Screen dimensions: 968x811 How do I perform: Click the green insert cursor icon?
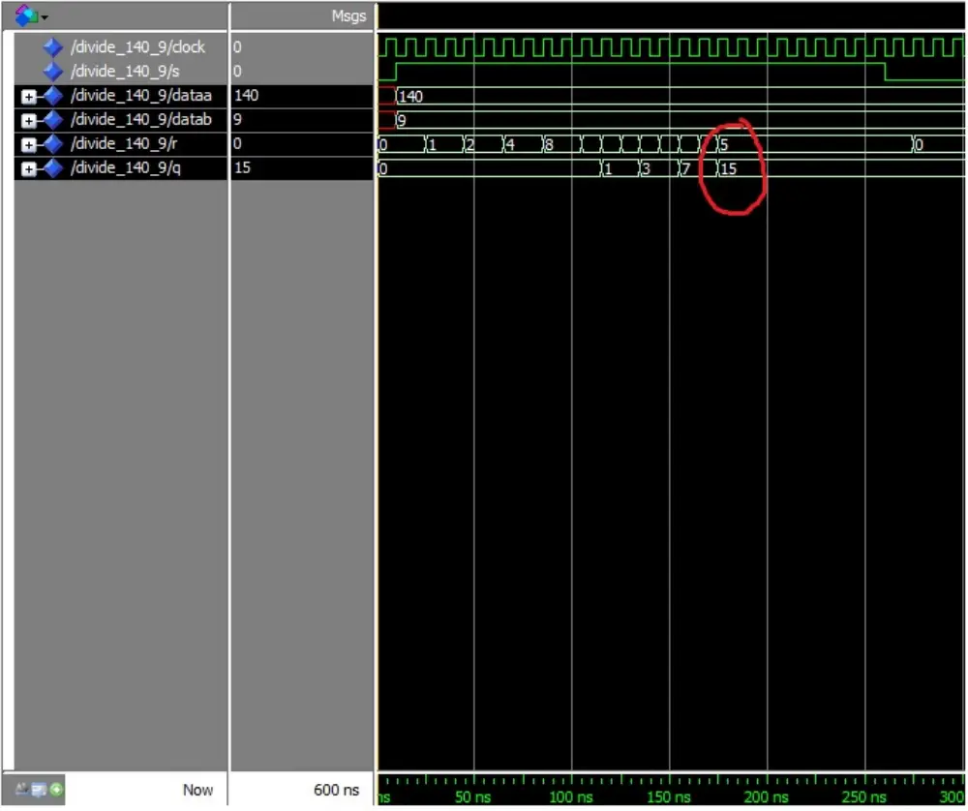click(x=56, y=790)
